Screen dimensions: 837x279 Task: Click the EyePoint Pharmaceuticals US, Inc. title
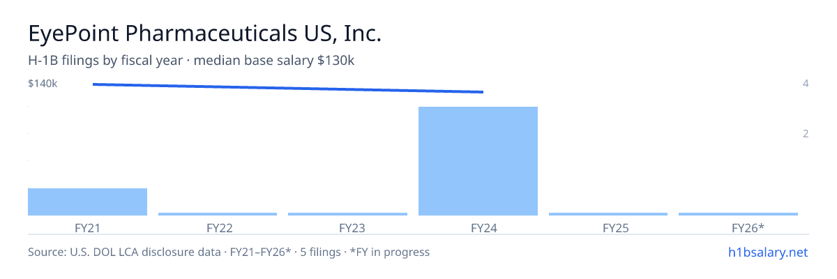tap(205, 33)
